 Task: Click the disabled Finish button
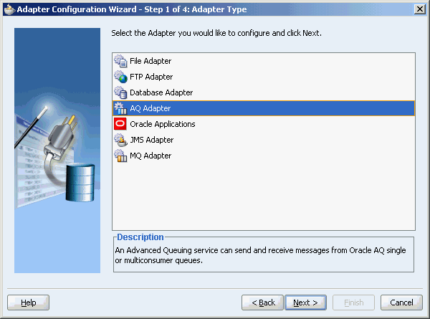pyautogui.click(x=353, y=303)
